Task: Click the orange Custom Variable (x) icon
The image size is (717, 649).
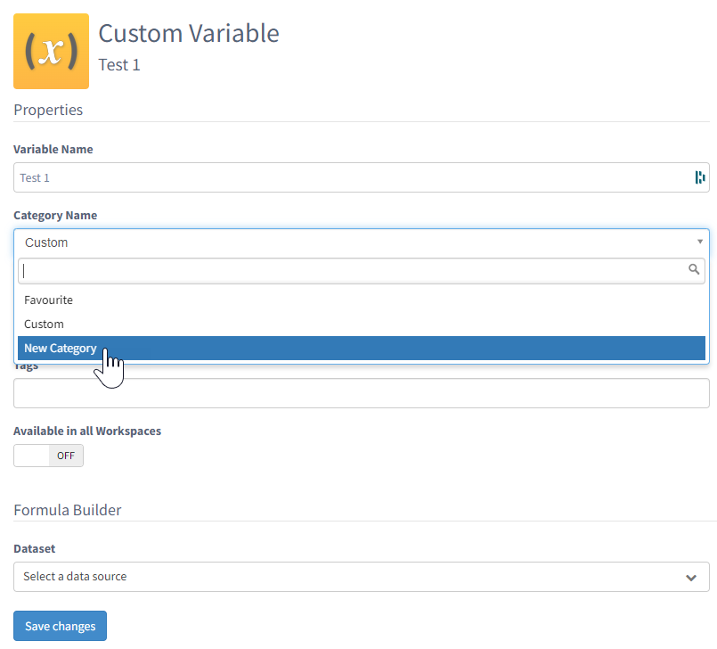Action: [x=51, y=51]
